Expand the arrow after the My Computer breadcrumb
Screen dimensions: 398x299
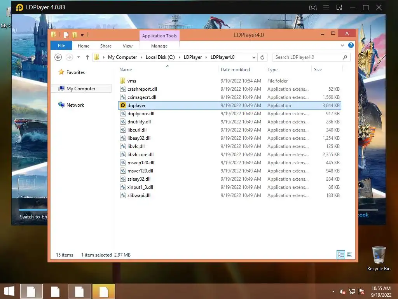click(141, 57)
